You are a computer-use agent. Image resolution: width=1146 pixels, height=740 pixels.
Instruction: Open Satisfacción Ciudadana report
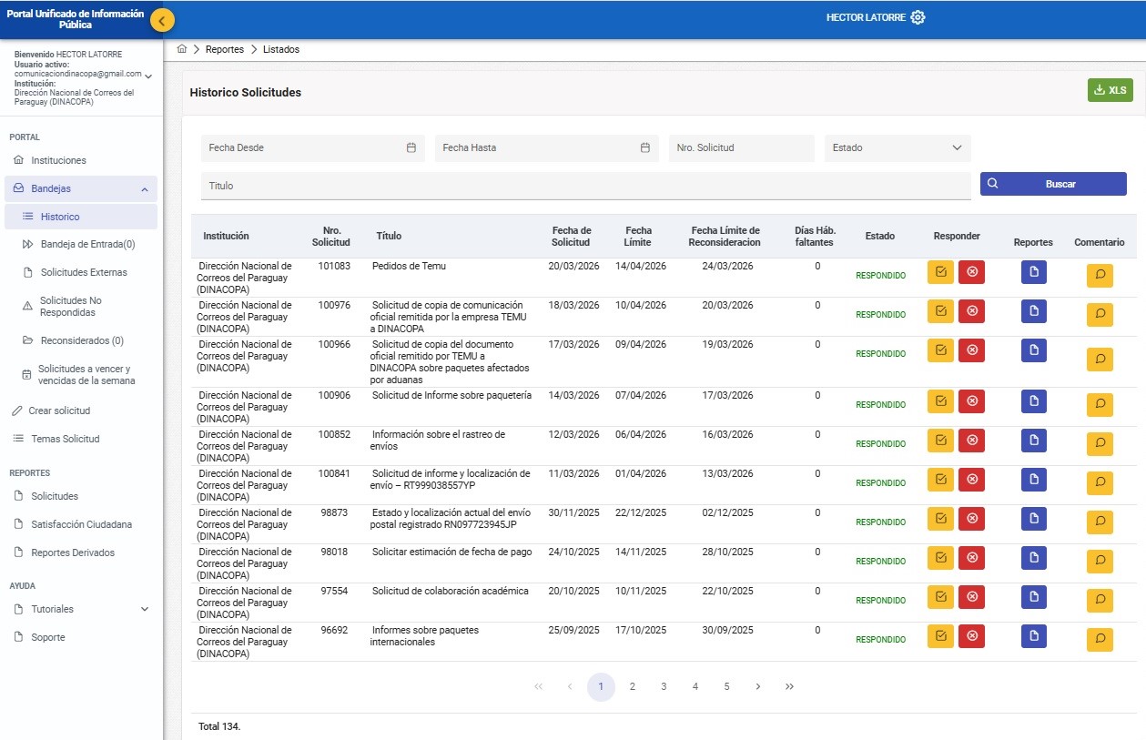[x=81, y=524]
